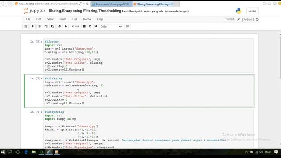This screenshot has height=158, width=281.
Task: Open the green circle taskbar app
Action: click(41, 152)
